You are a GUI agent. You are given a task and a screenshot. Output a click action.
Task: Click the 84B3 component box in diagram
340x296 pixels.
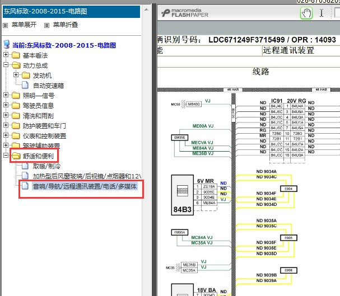coord(183,195)
